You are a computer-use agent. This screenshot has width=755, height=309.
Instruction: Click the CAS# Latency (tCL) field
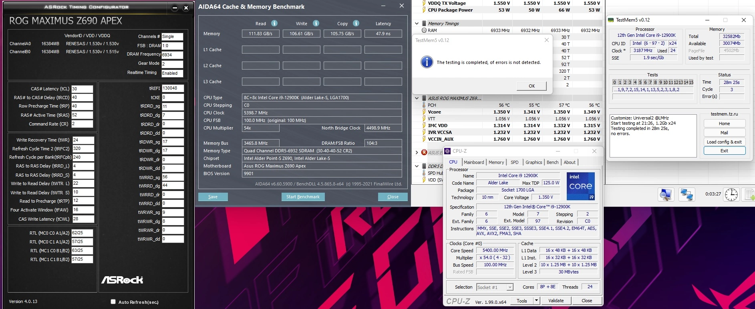82,89
